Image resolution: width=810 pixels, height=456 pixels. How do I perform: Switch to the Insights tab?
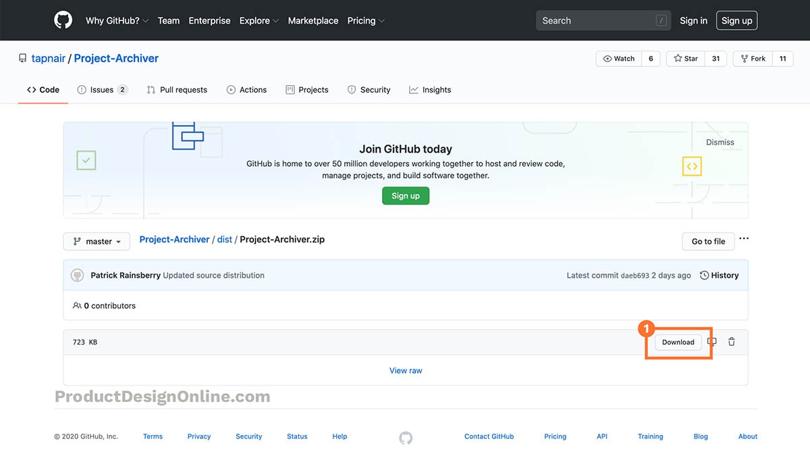(430, 90)
